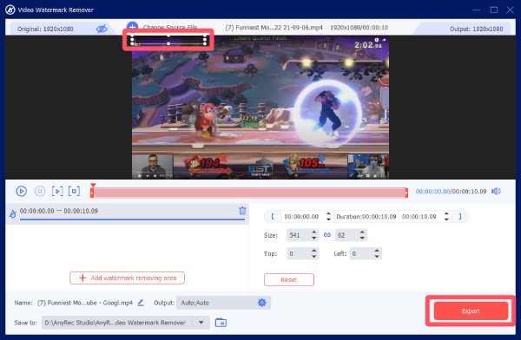Viewport: 521px width, 340px height.
Task: Click the end time field 00:00:10.09
Action: tap(419, 217)
